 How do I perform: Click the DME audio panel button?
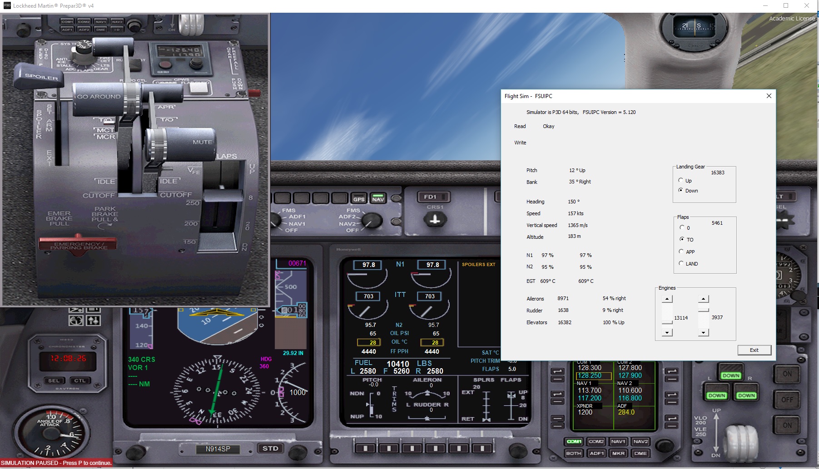click(640, 453)
